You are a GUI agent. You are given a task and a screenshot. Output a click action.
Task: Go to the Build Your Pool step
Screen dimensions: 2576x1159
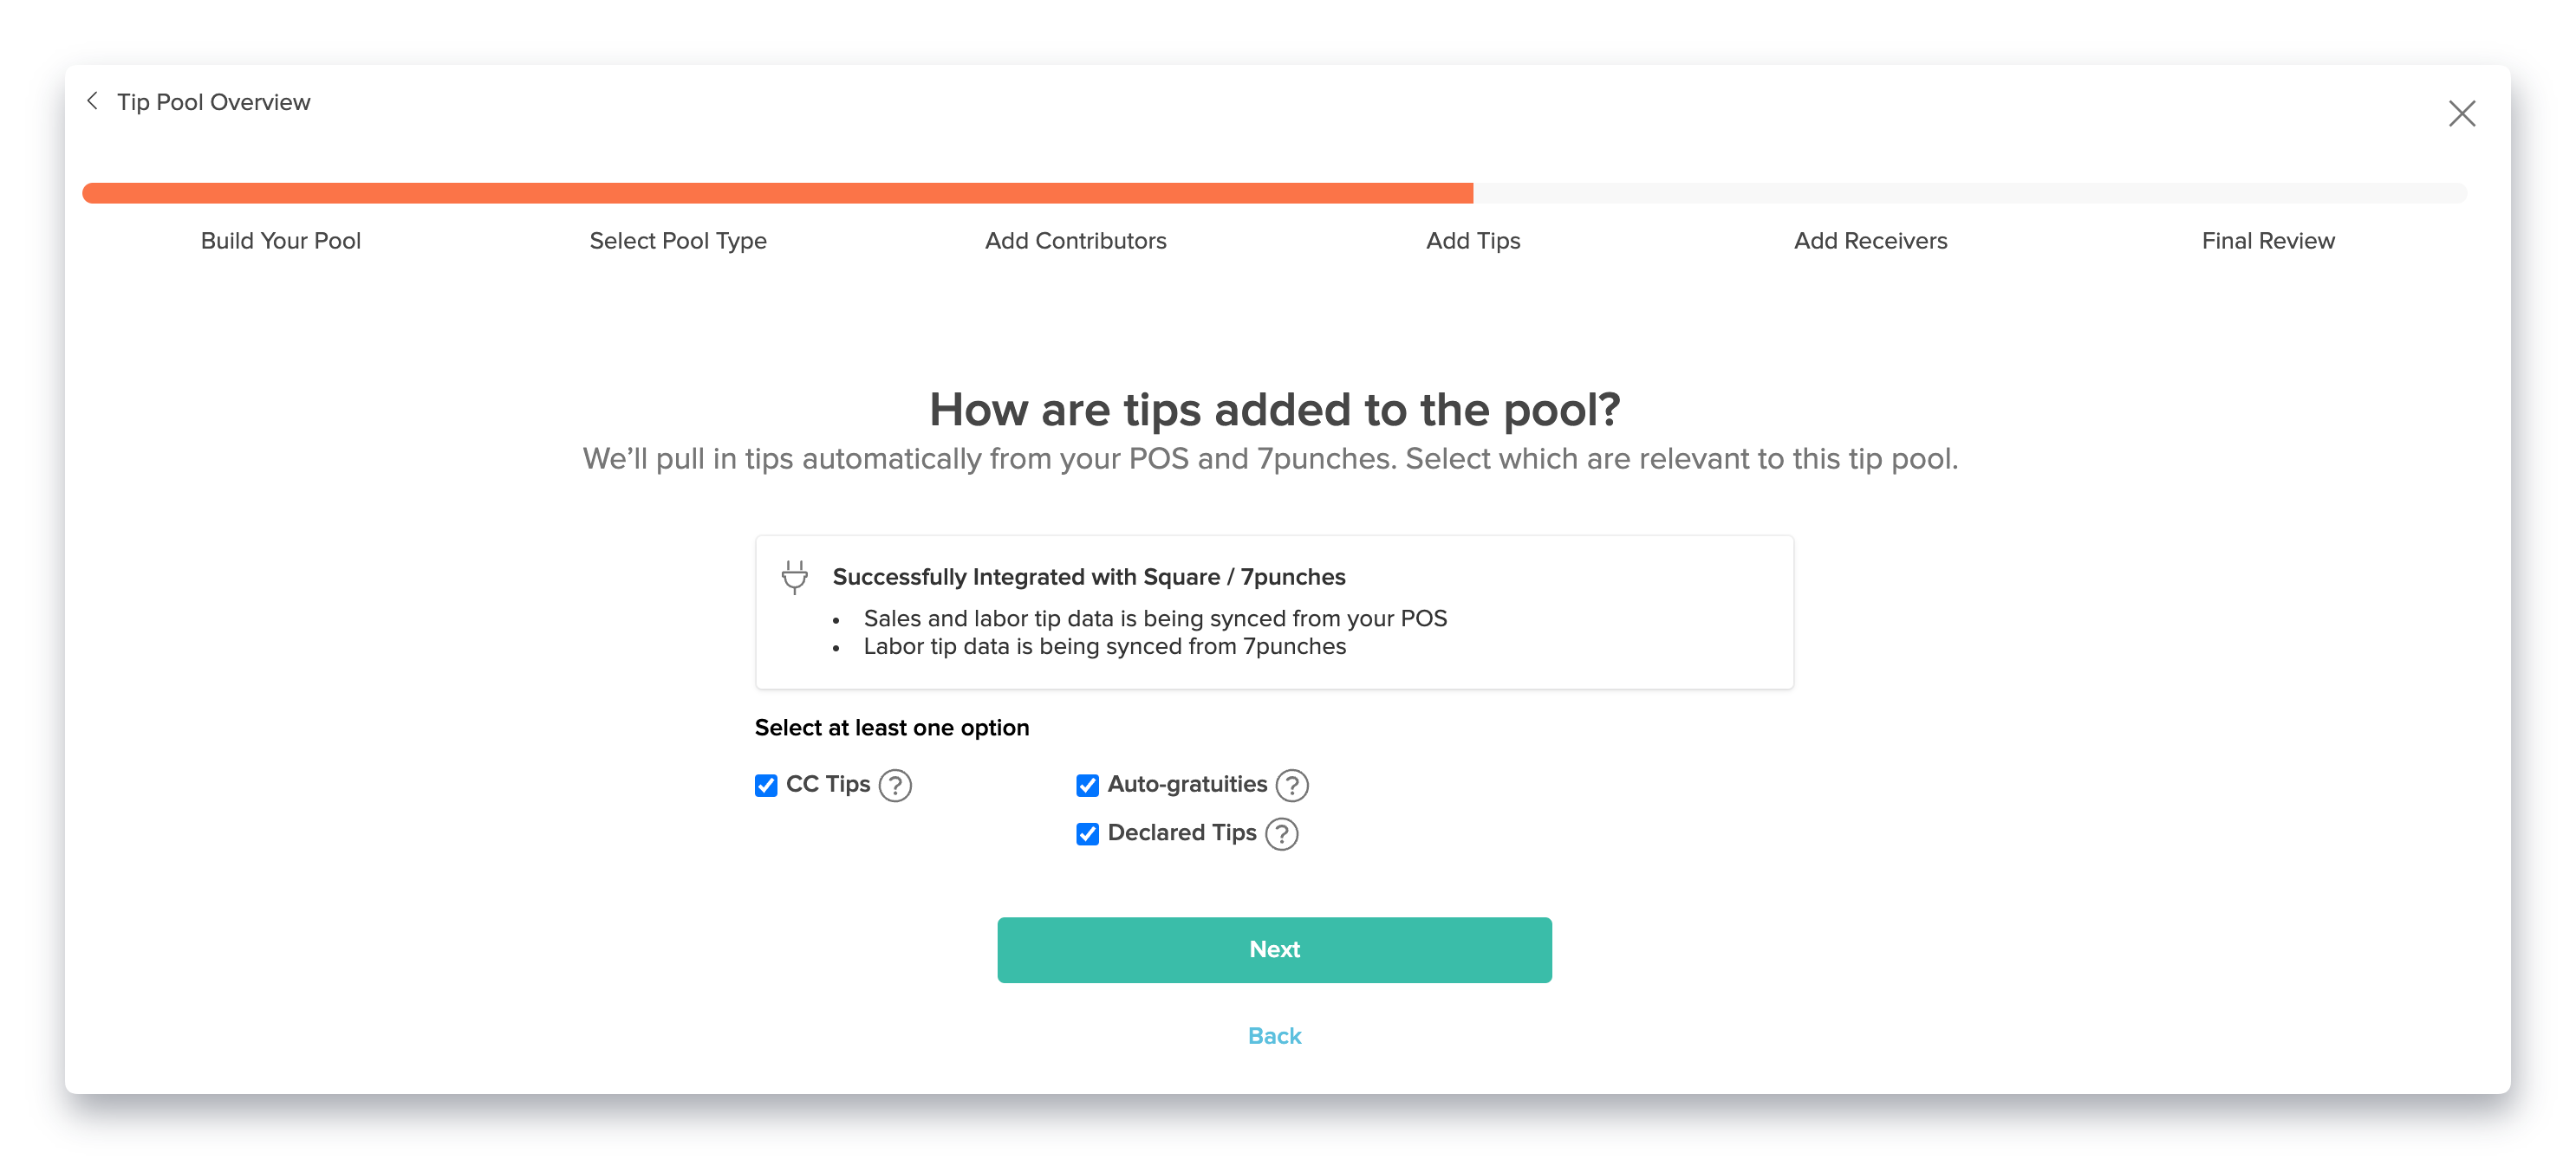coord(281,241)
